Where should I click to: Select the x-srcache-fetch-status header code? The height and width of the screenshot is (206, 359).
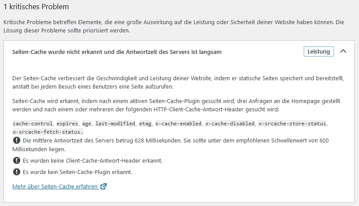click(48, 132)
